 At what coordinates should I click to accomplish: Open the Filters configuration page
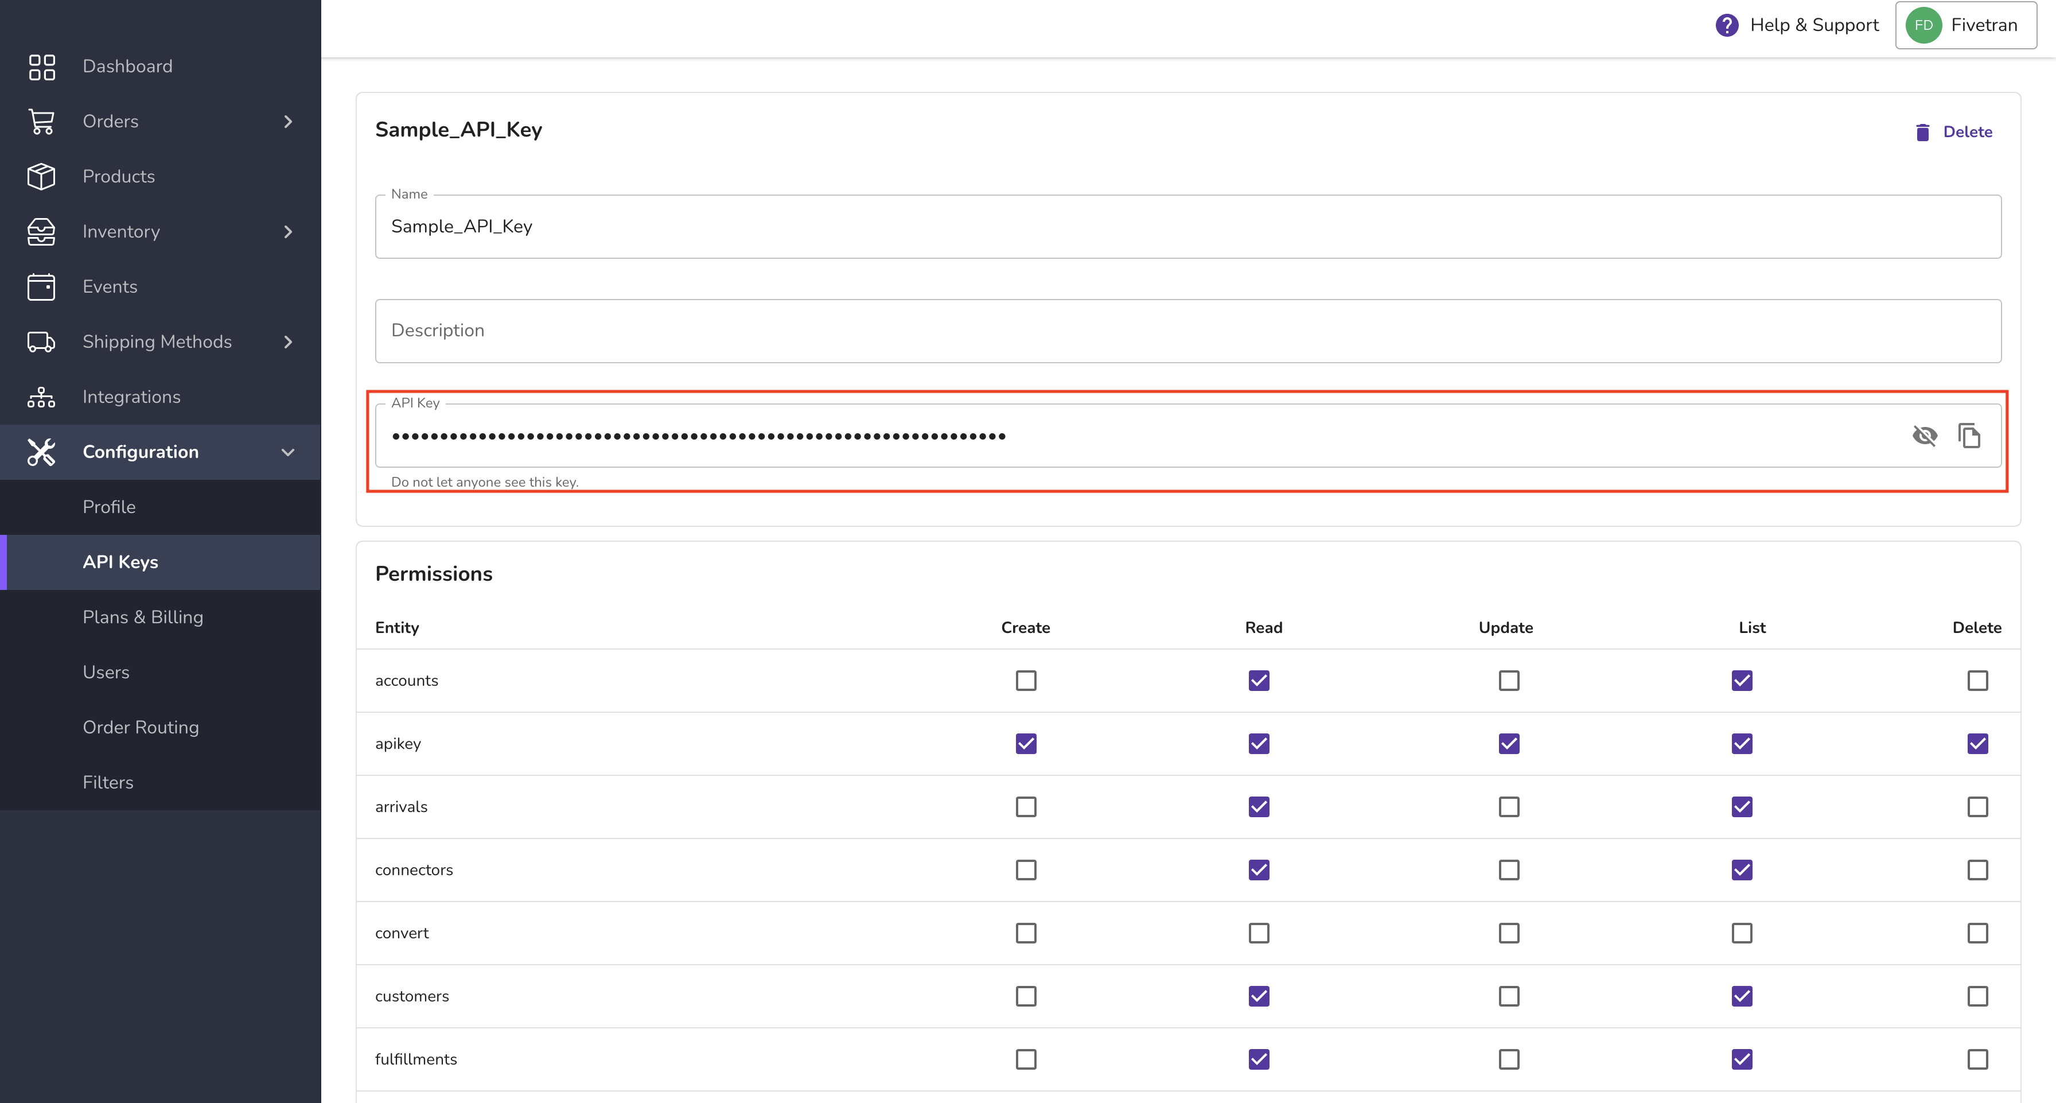pyautogui.click(x=161, y=783)
